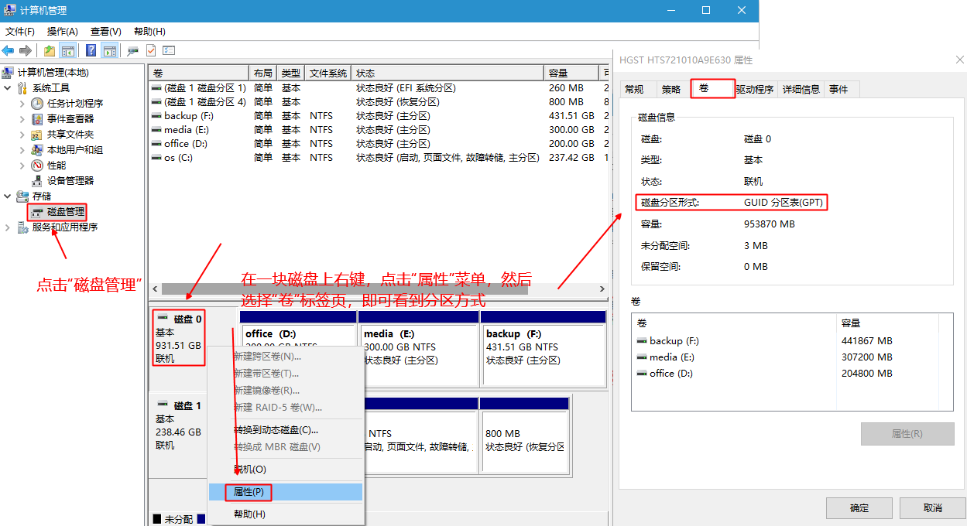Screen dimensions: 967x526
Task: Click the 取消 button
Action: pos(933,508)
